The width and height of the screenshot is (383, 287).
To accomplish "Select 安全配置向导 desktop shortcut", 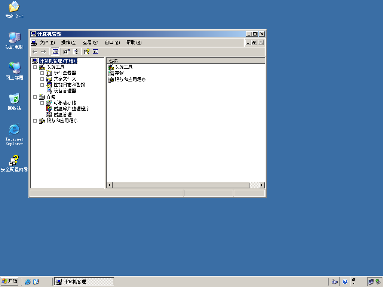I will [14, 163].
